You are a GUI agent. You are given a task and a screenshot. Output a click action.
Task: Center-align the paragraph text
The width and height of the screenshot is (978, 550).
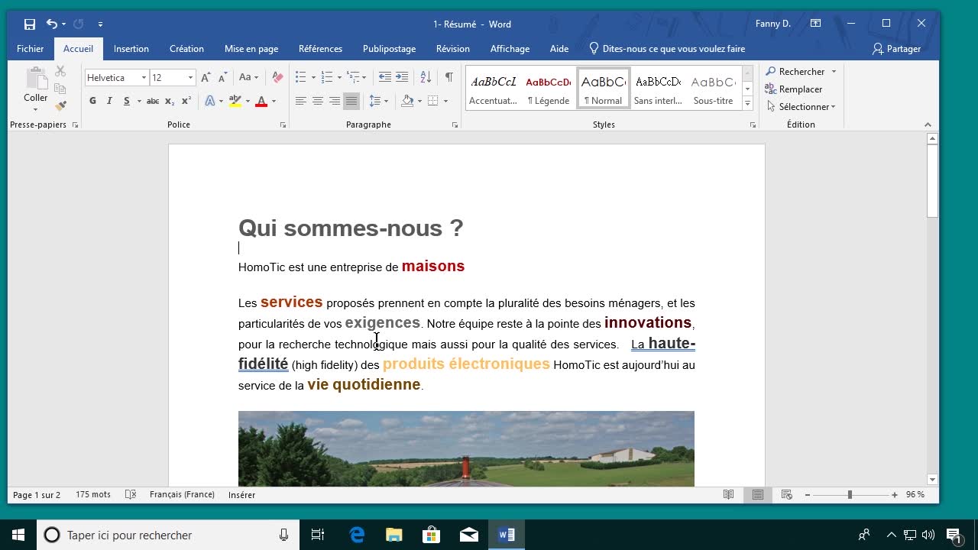[318, 101]
